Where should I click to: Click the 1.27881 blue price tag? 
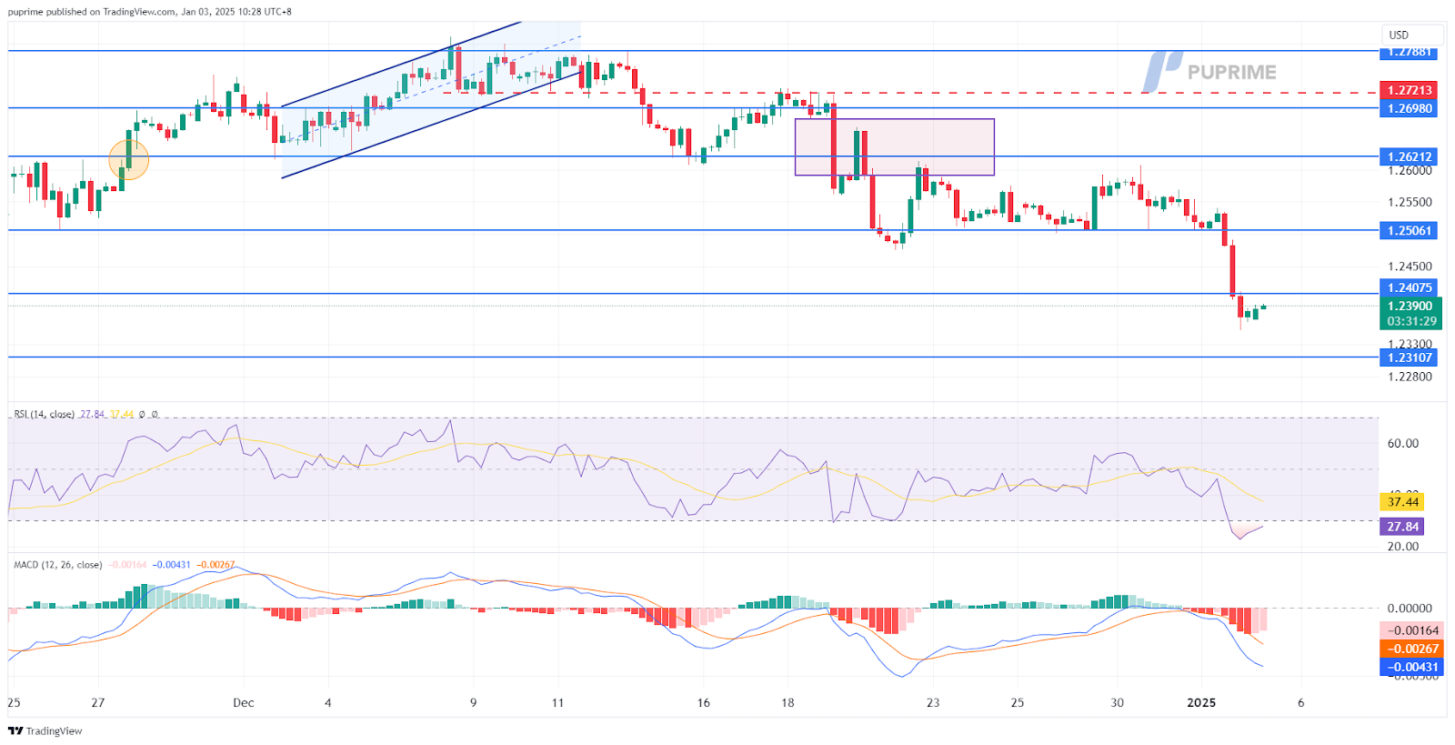[1410, 52]
